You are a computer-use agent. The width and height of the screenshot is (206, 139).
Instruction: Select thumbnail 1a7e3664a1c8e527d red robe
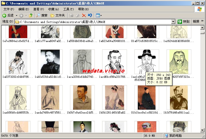[18, 32]
